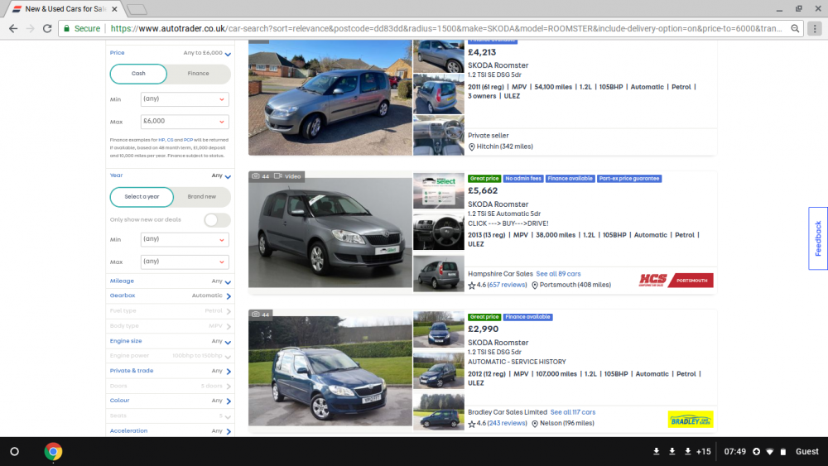Viewport: 828px width, 466px height.
Task: Open the clock showing 07:49
Action: [734, 452]
